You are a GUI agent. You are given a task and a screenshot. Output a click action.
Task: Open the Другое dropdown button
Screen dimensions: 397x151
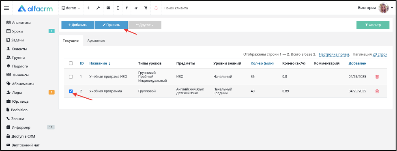pos(145,25)
